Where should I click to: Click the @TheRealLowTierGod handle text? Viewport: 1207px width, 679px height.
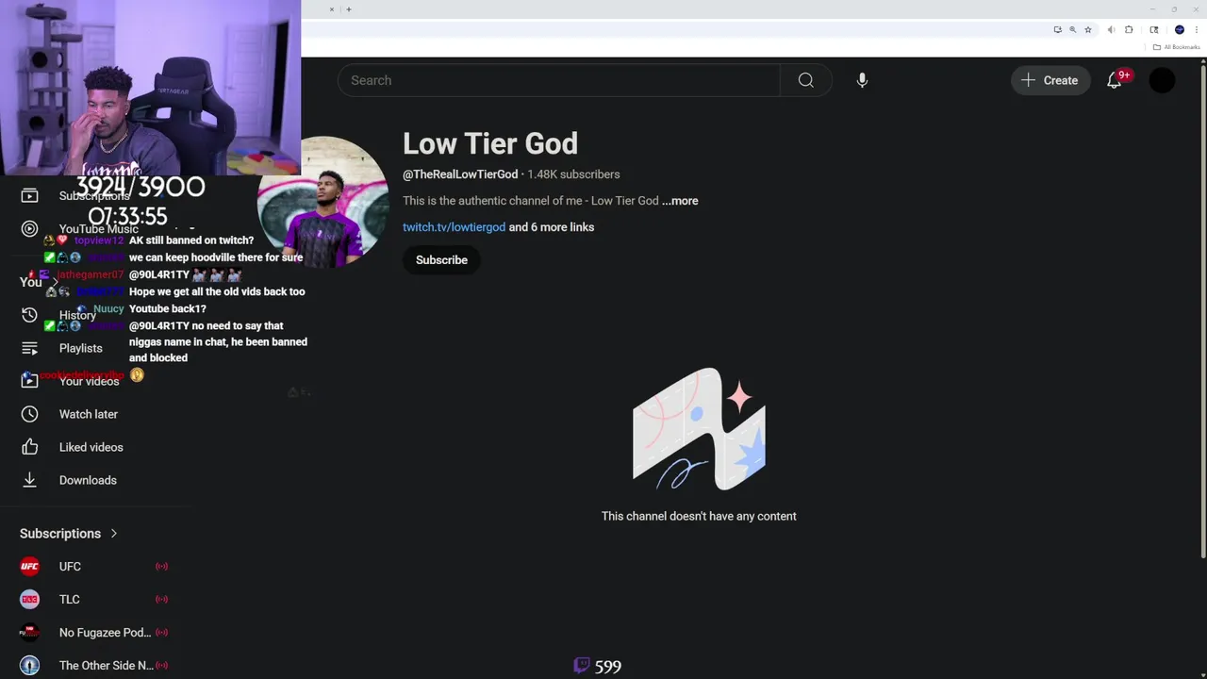[460, 174]
